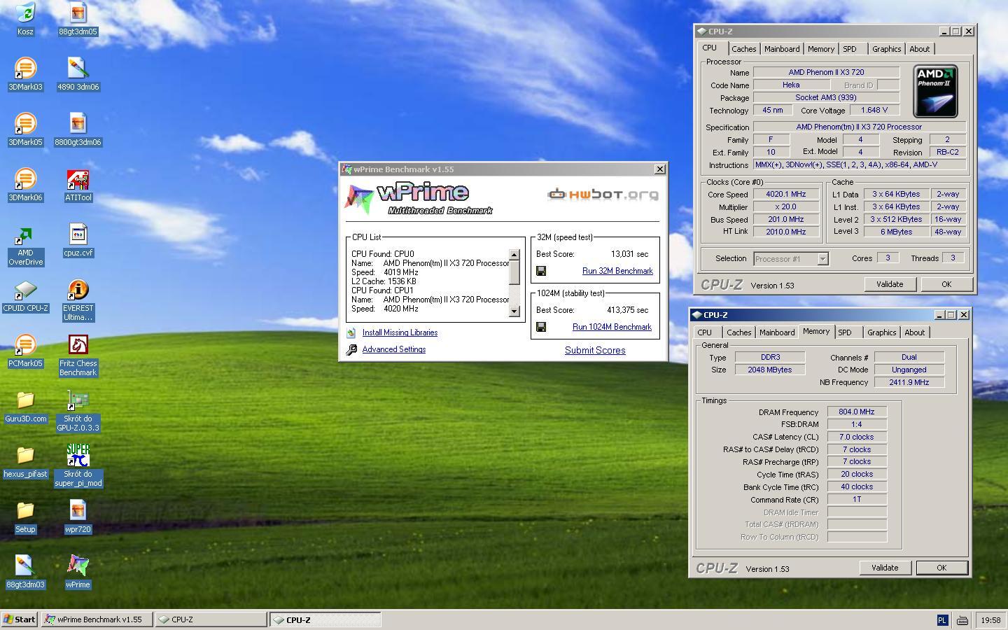Open the Memory tab in top CPU-Z
The image size is (1008, 630).
(820, 49)
